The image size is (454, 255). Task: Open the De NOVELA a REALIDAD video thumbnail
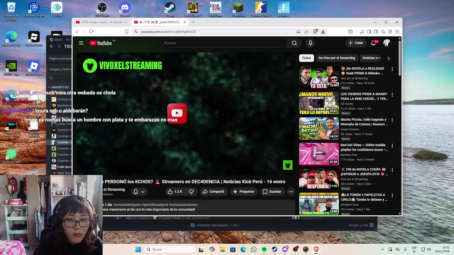tap(319, 77)
